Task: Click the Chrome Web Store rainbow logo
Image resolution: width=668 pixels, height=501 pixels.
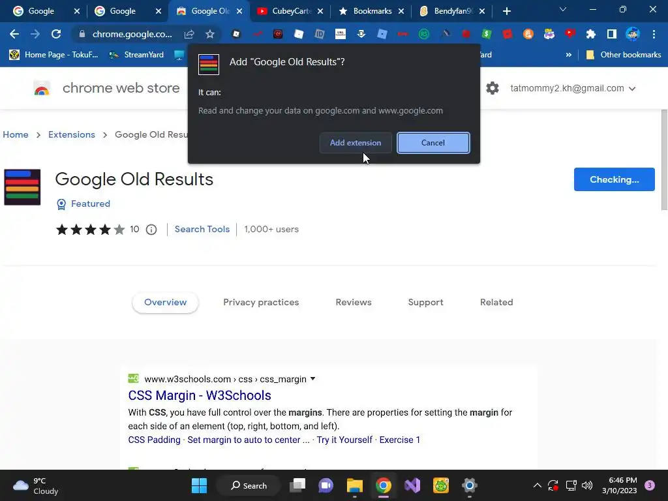Action: 42,89
